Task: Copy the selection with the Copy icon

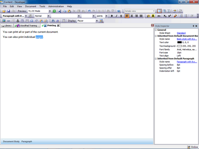Action: click(65, 11)
